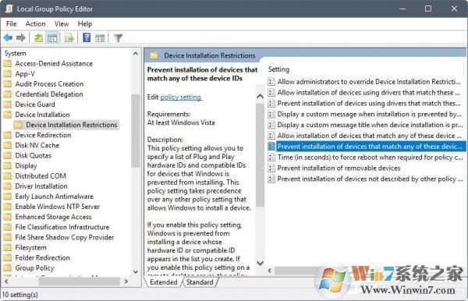Select Disk NV Cache folder
The height and width of the screenshot is (301, 468).
click(37, 145)
